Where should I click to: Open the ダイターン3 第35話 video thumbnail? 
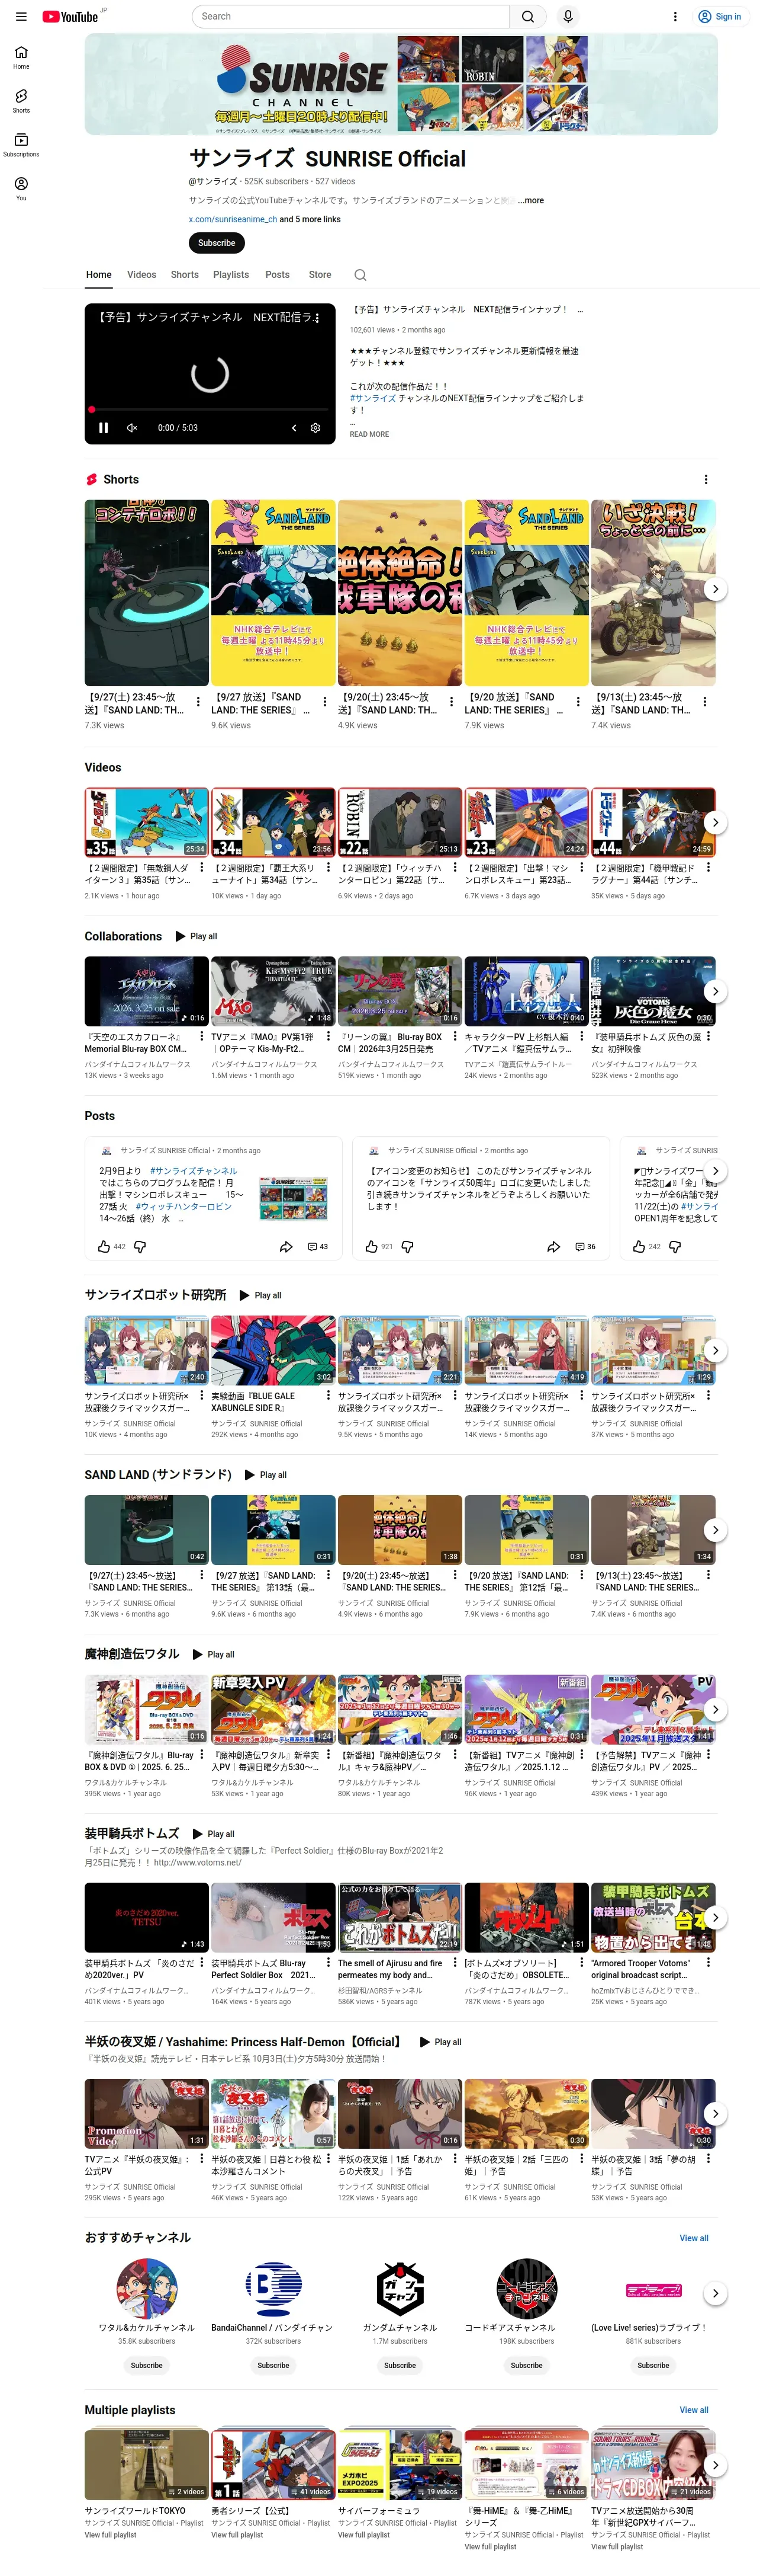pyautogui.click(x=147, y=823)
